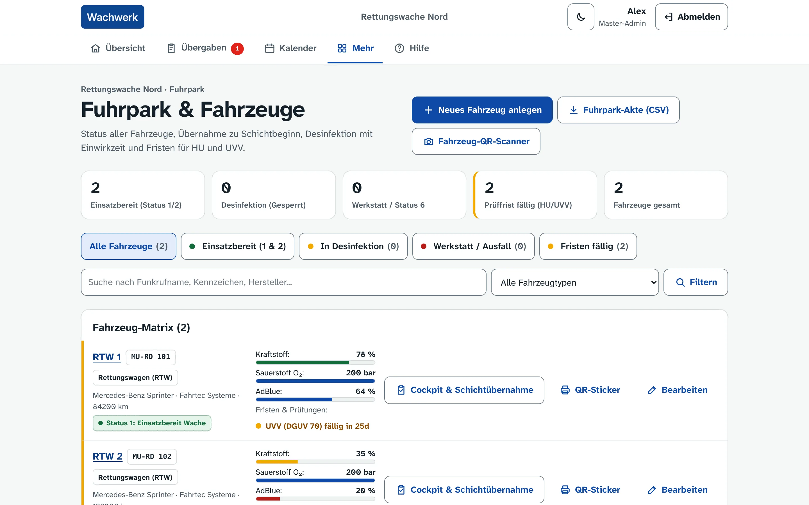The image size is (809, 505).
Task: Click the pencil icon of RTW 1 Bearbeiten
Action: 652,390
